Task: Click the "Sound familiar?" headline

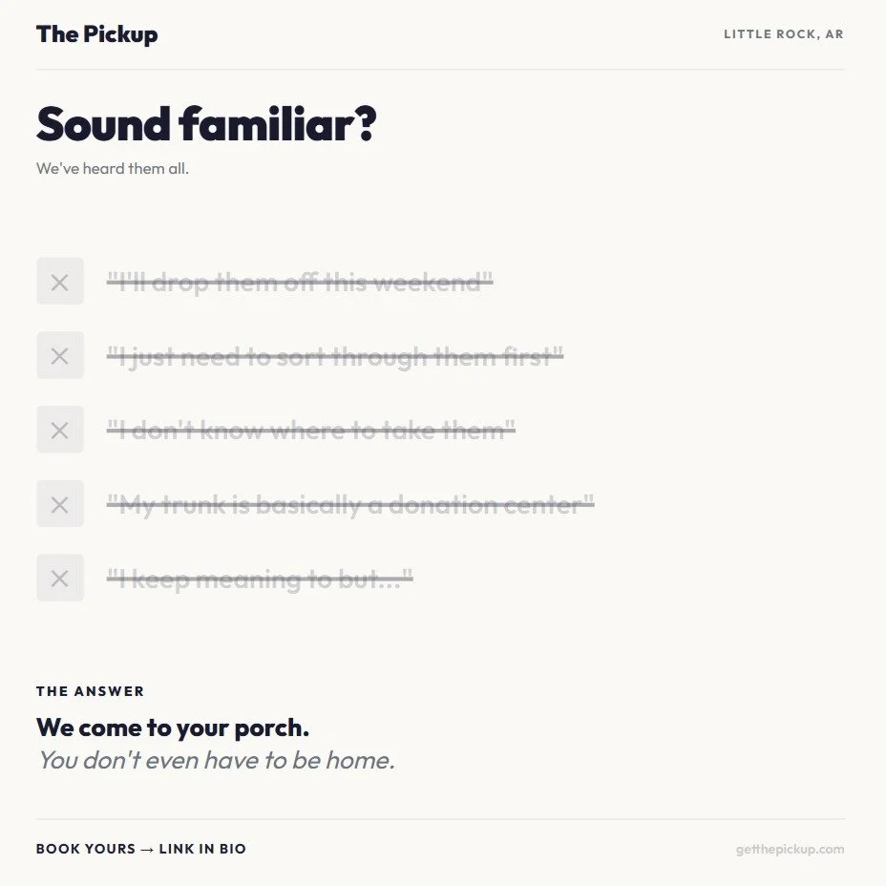Action: coord(206,124)
